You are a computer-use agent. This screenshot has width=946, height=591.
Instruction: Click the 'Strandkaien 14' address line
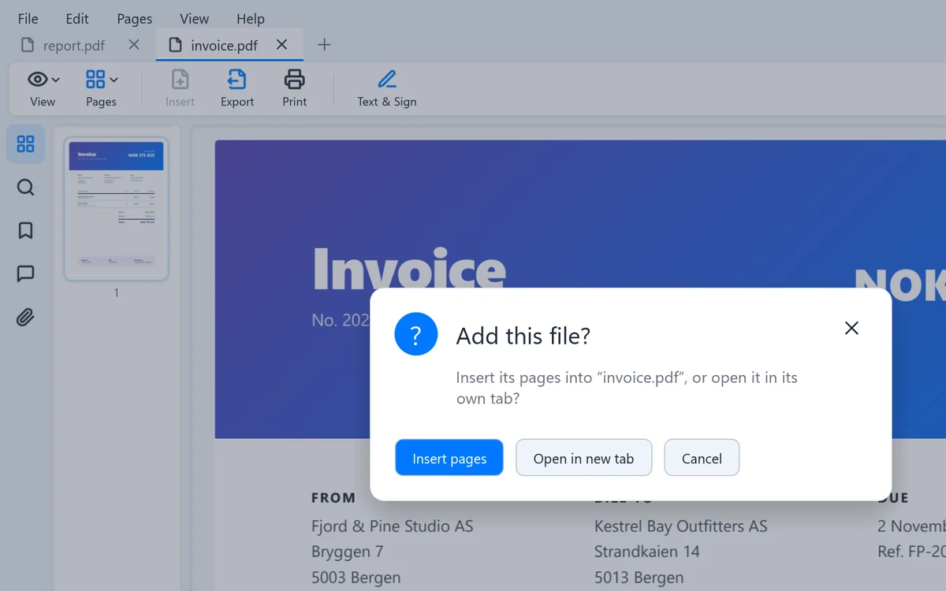[647, 552]
